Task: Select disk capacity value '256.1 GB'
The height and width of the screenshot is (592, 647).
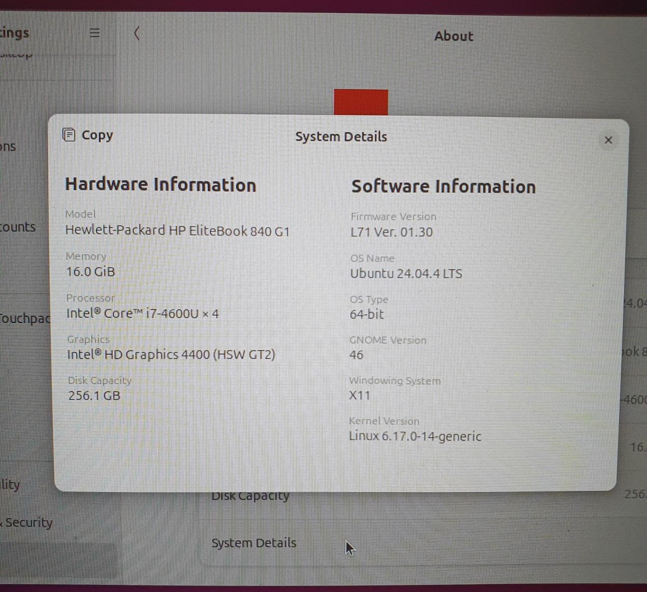Action: point(94,396)
